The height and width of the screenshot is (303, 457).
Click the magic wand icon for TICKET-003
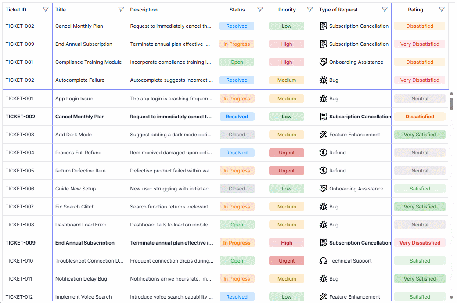click(324, 135)
